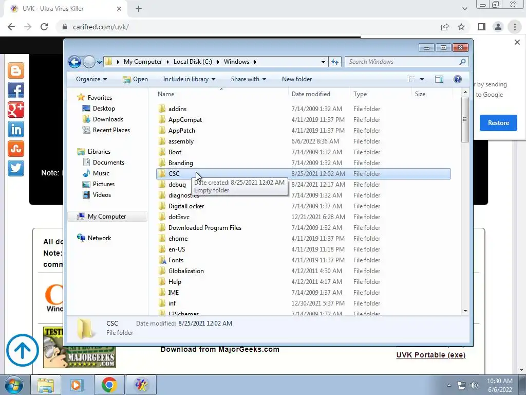Open Chrome three-dot menu
The width and height of the screenshot is (526, 395).
pos(515,27)
